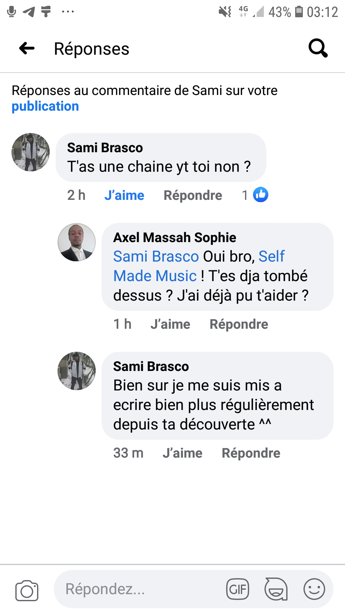Open the sticker picker icon

[276, 589]
